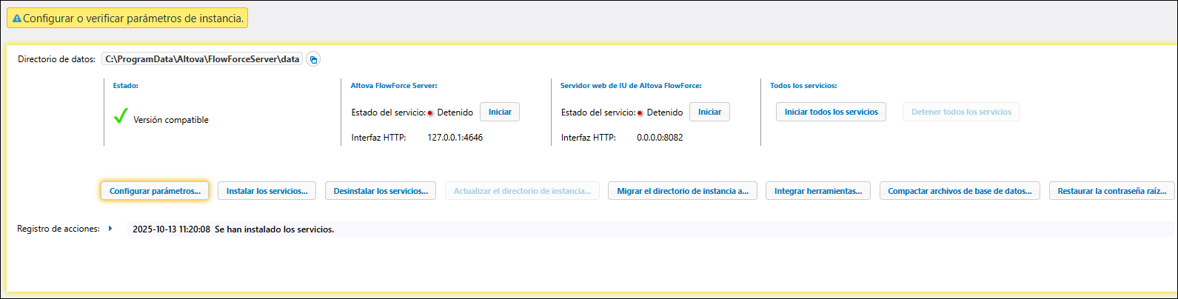This screenshot has height=299, width=1178.
Task: Click Iniciar todos los servicios
Action: [x=831, y=112]
